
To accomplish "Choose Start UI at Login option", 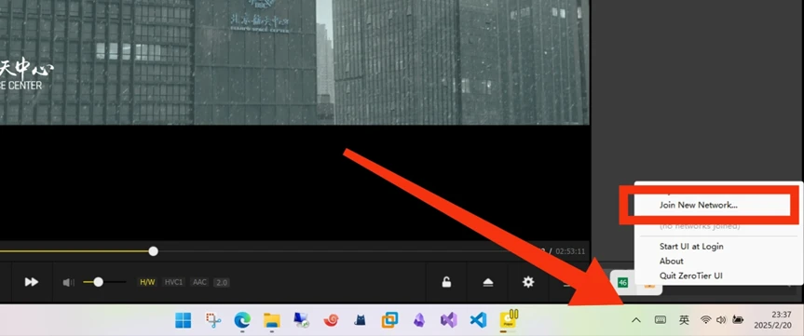I will click(691, 247).
